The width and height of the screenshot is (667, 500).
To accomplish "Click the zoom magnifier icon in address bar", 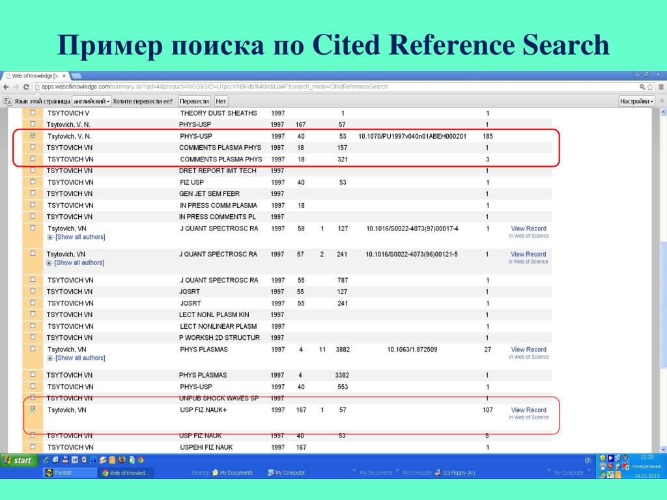I will (x=642, y=87).
